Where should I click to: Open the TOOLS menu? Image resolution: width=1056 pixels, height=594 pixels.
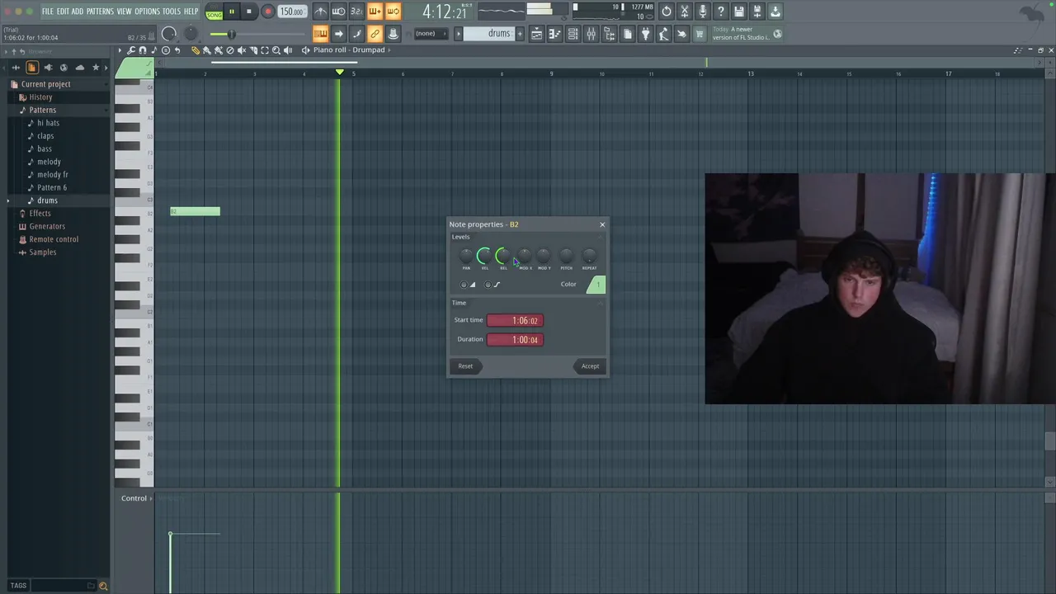coord(171,12)
